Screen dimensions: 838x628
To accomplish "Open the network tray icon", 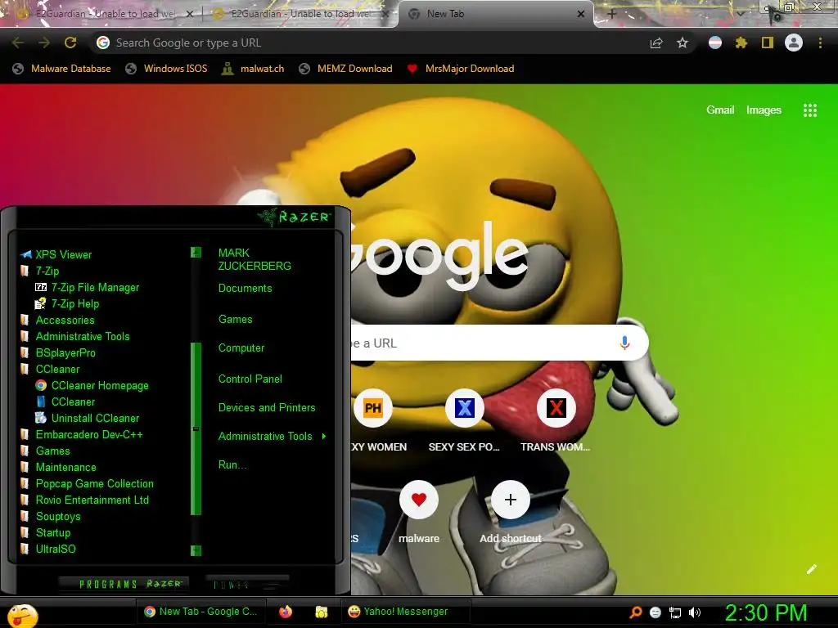I will coord(675,612).
